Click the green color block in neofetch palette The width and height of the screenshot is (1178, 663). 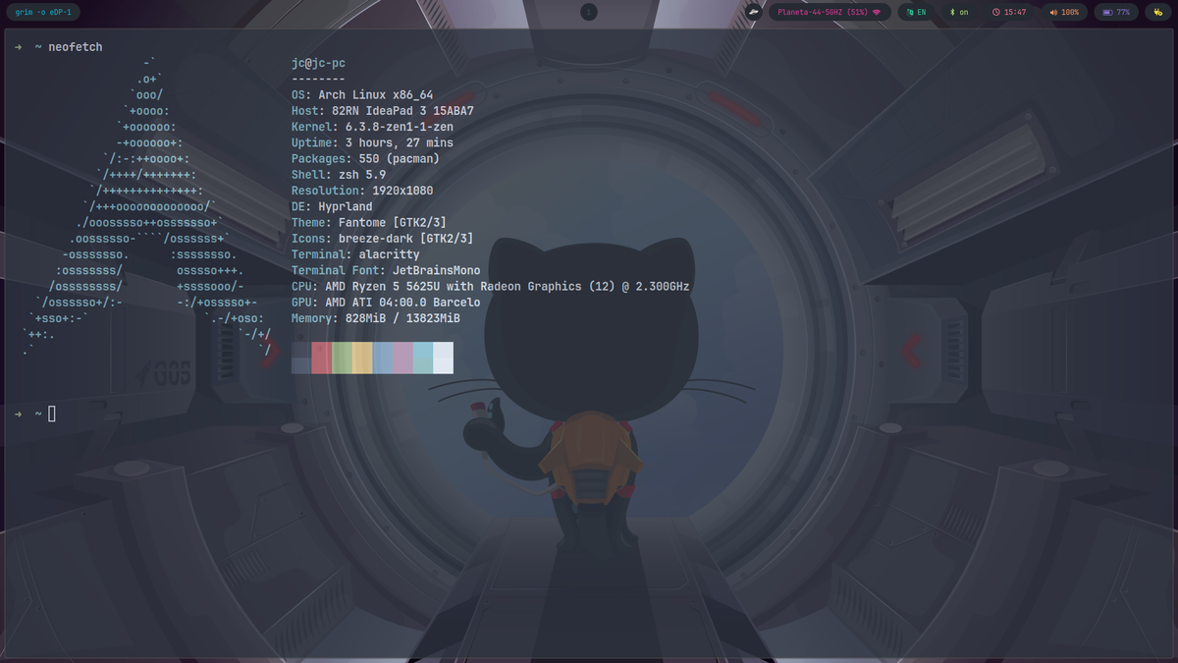(x=342, y=358)
